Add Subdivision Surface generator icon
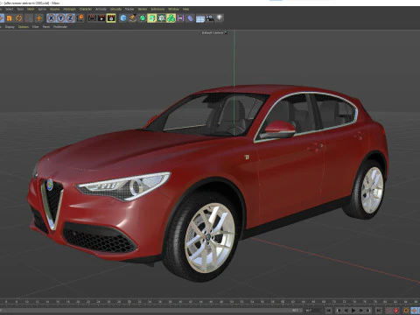420x315 pixels. (x=143, y=18)
